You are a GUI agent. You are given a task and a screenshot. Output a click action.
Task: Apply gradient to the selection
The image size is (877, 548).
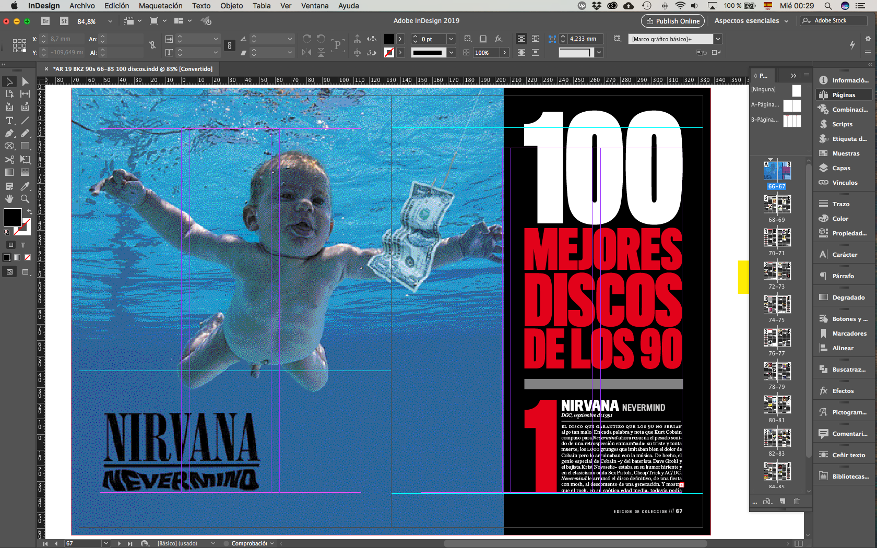[x=17, y=257]
